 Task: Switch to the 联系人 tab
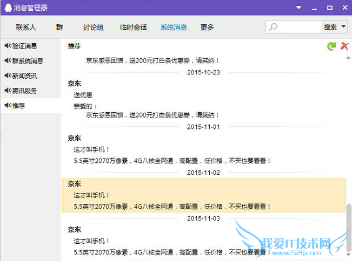[x=26, y=28]
